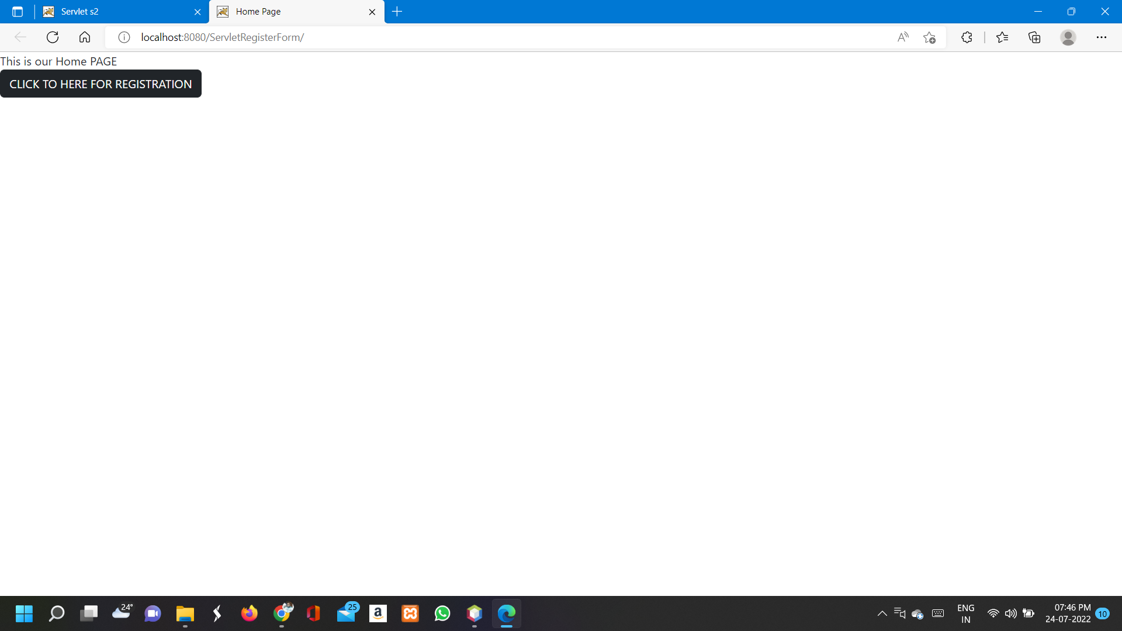Screen dimensions: 1122x631
Task: Open Task View on the taskbar
Action: pos(89,613)
